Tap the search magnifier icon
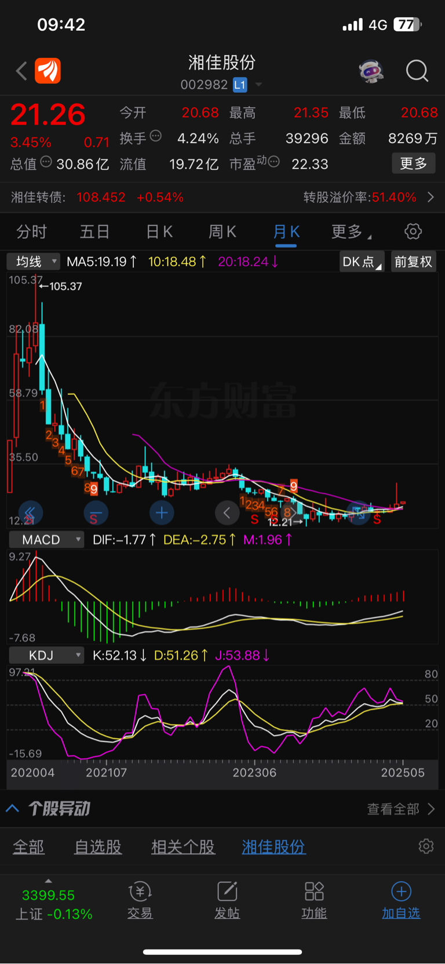The image size is (445, 964). pos(417,71)
